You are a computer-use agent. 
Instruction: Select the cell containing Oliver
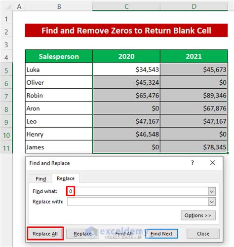(59, 82)
